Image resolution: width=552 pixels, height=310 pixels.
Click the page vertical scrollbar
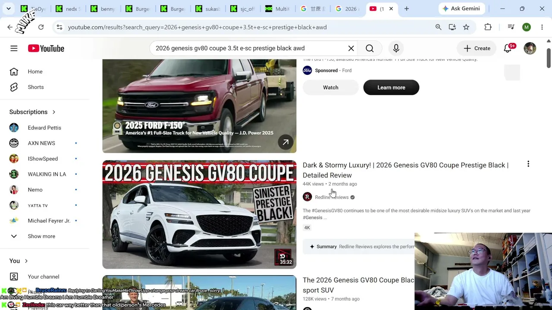click(549, 58)
